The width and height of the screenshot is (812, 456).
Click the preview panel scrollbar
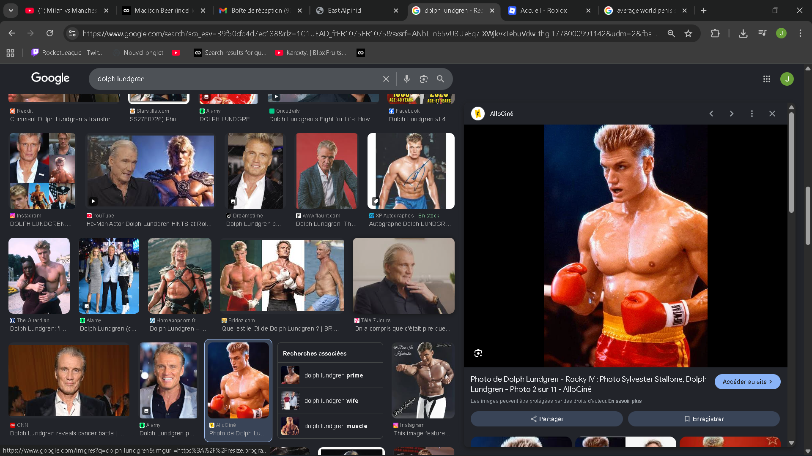click(x=791, y=163)
